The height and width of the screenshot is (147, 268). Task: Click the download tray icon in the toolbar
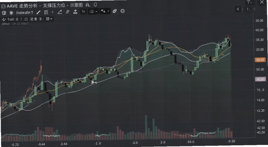click(75, 12)
